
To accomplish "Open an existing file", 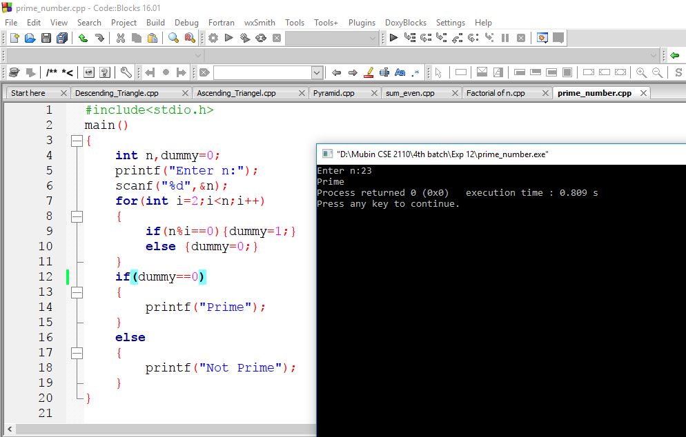I will pos(28,38).
